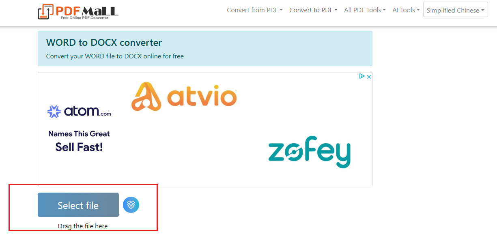The height and width of the screenshot is (234, 497).
Task: Click the atom.com logo in ad
Action: pyautogui.click(x=79, y=112)
